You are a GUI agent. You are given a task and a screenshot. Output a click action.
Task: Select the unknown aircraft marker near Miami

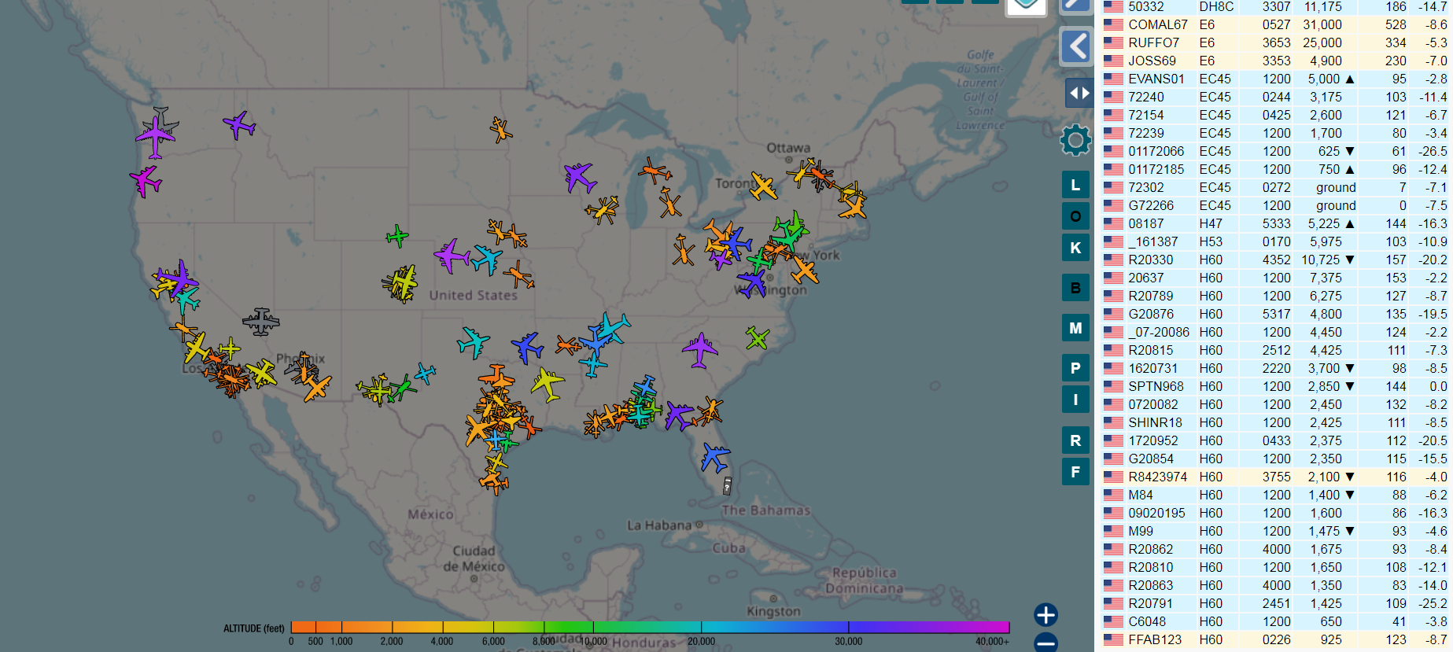[727, 486]
